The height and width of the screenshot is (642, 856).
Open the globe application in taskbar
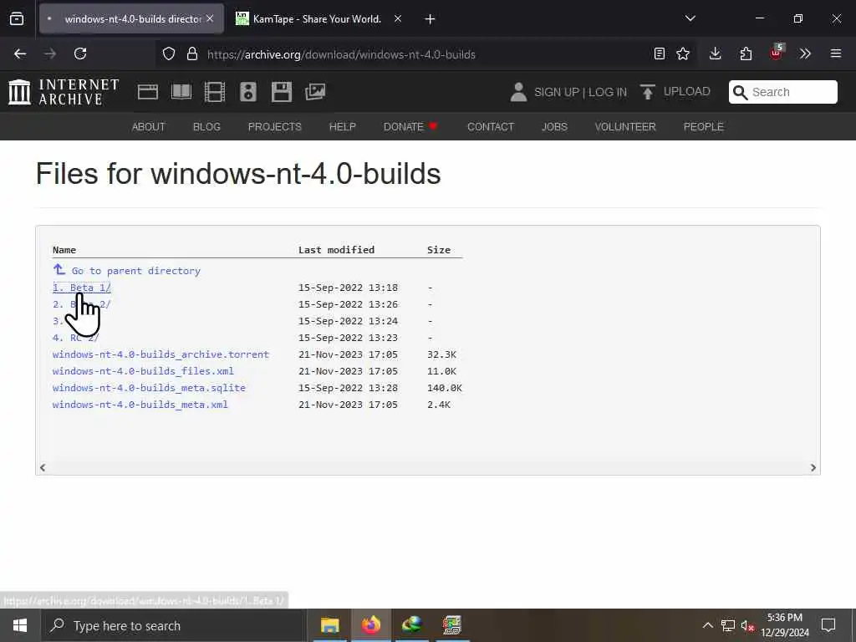(412, 625)
